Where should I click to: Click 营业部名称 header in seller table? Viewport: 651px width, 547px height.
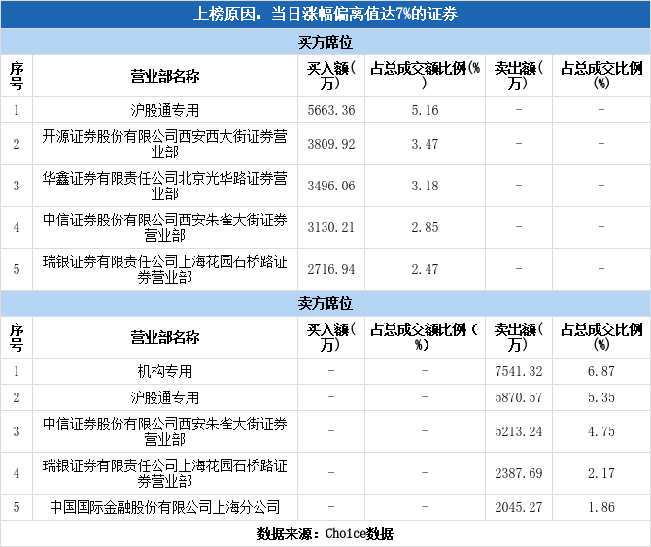click(165, 337)
